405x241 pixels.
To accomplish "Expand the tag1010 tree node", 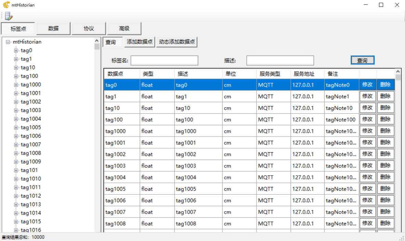I will point(16,179).
